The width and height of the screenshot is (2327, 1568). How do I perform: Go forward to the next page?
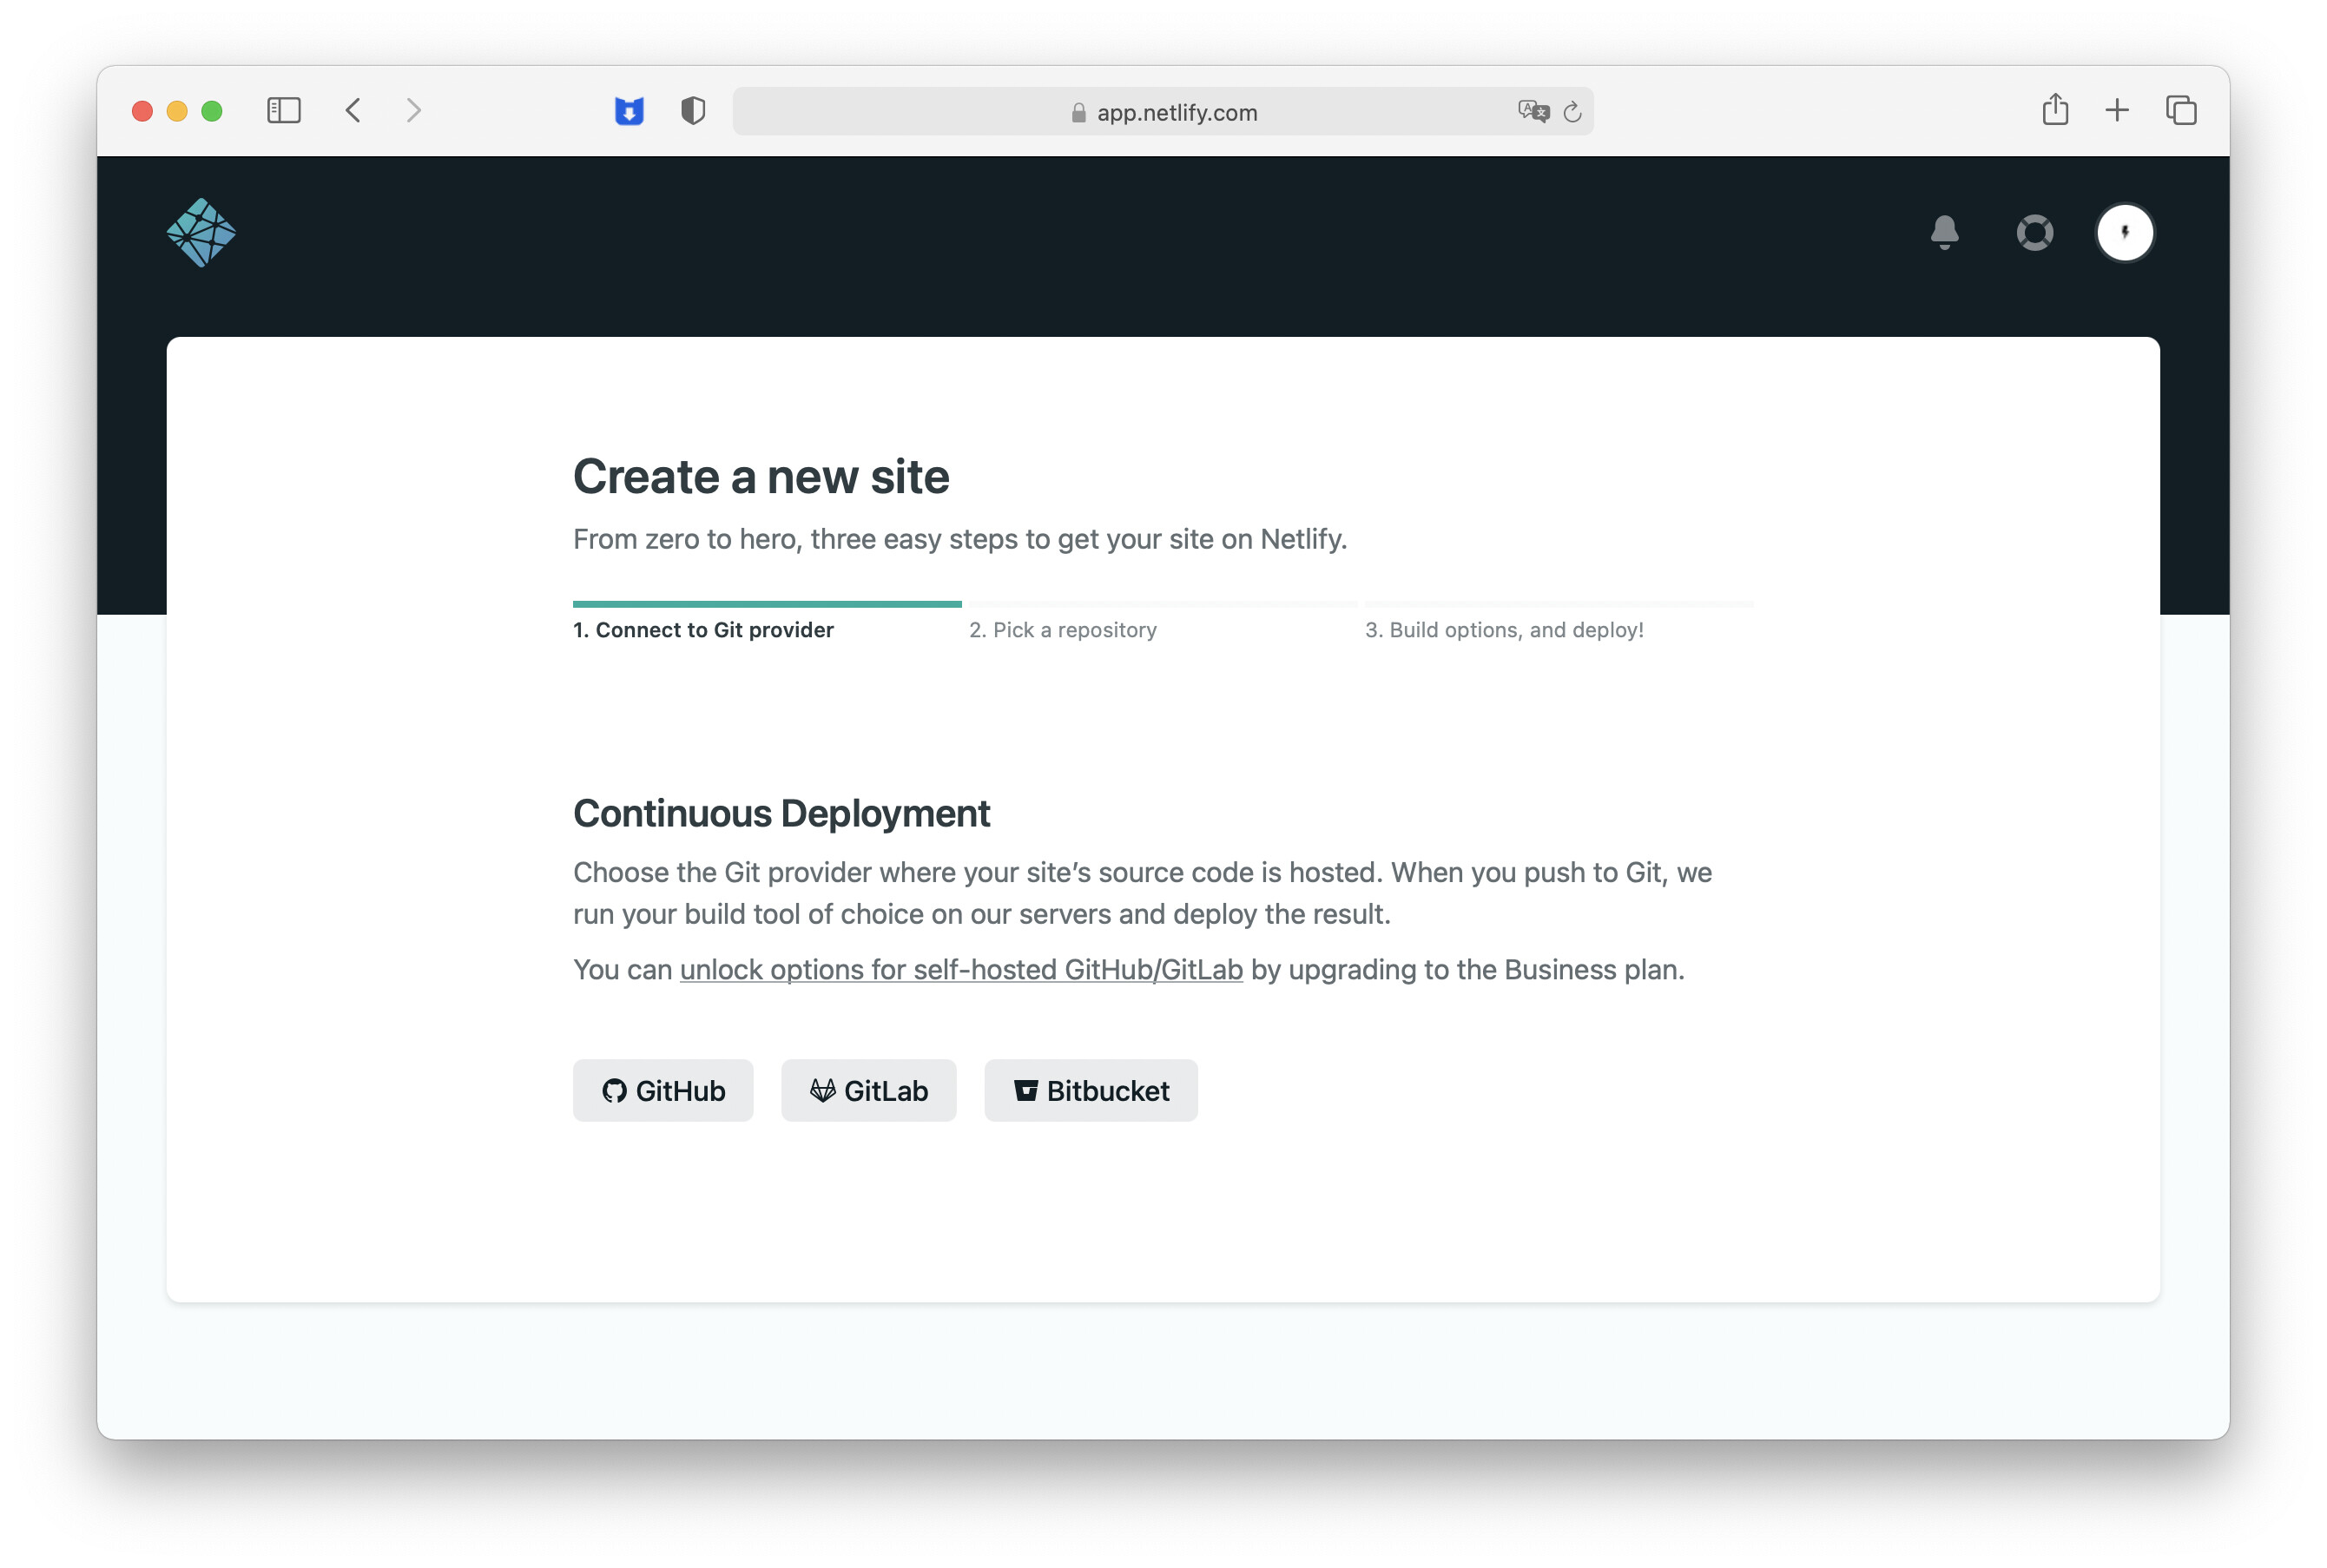pos(414,110)
